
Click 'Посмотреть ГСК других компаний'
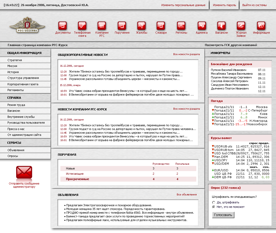[x=231, y=45]
